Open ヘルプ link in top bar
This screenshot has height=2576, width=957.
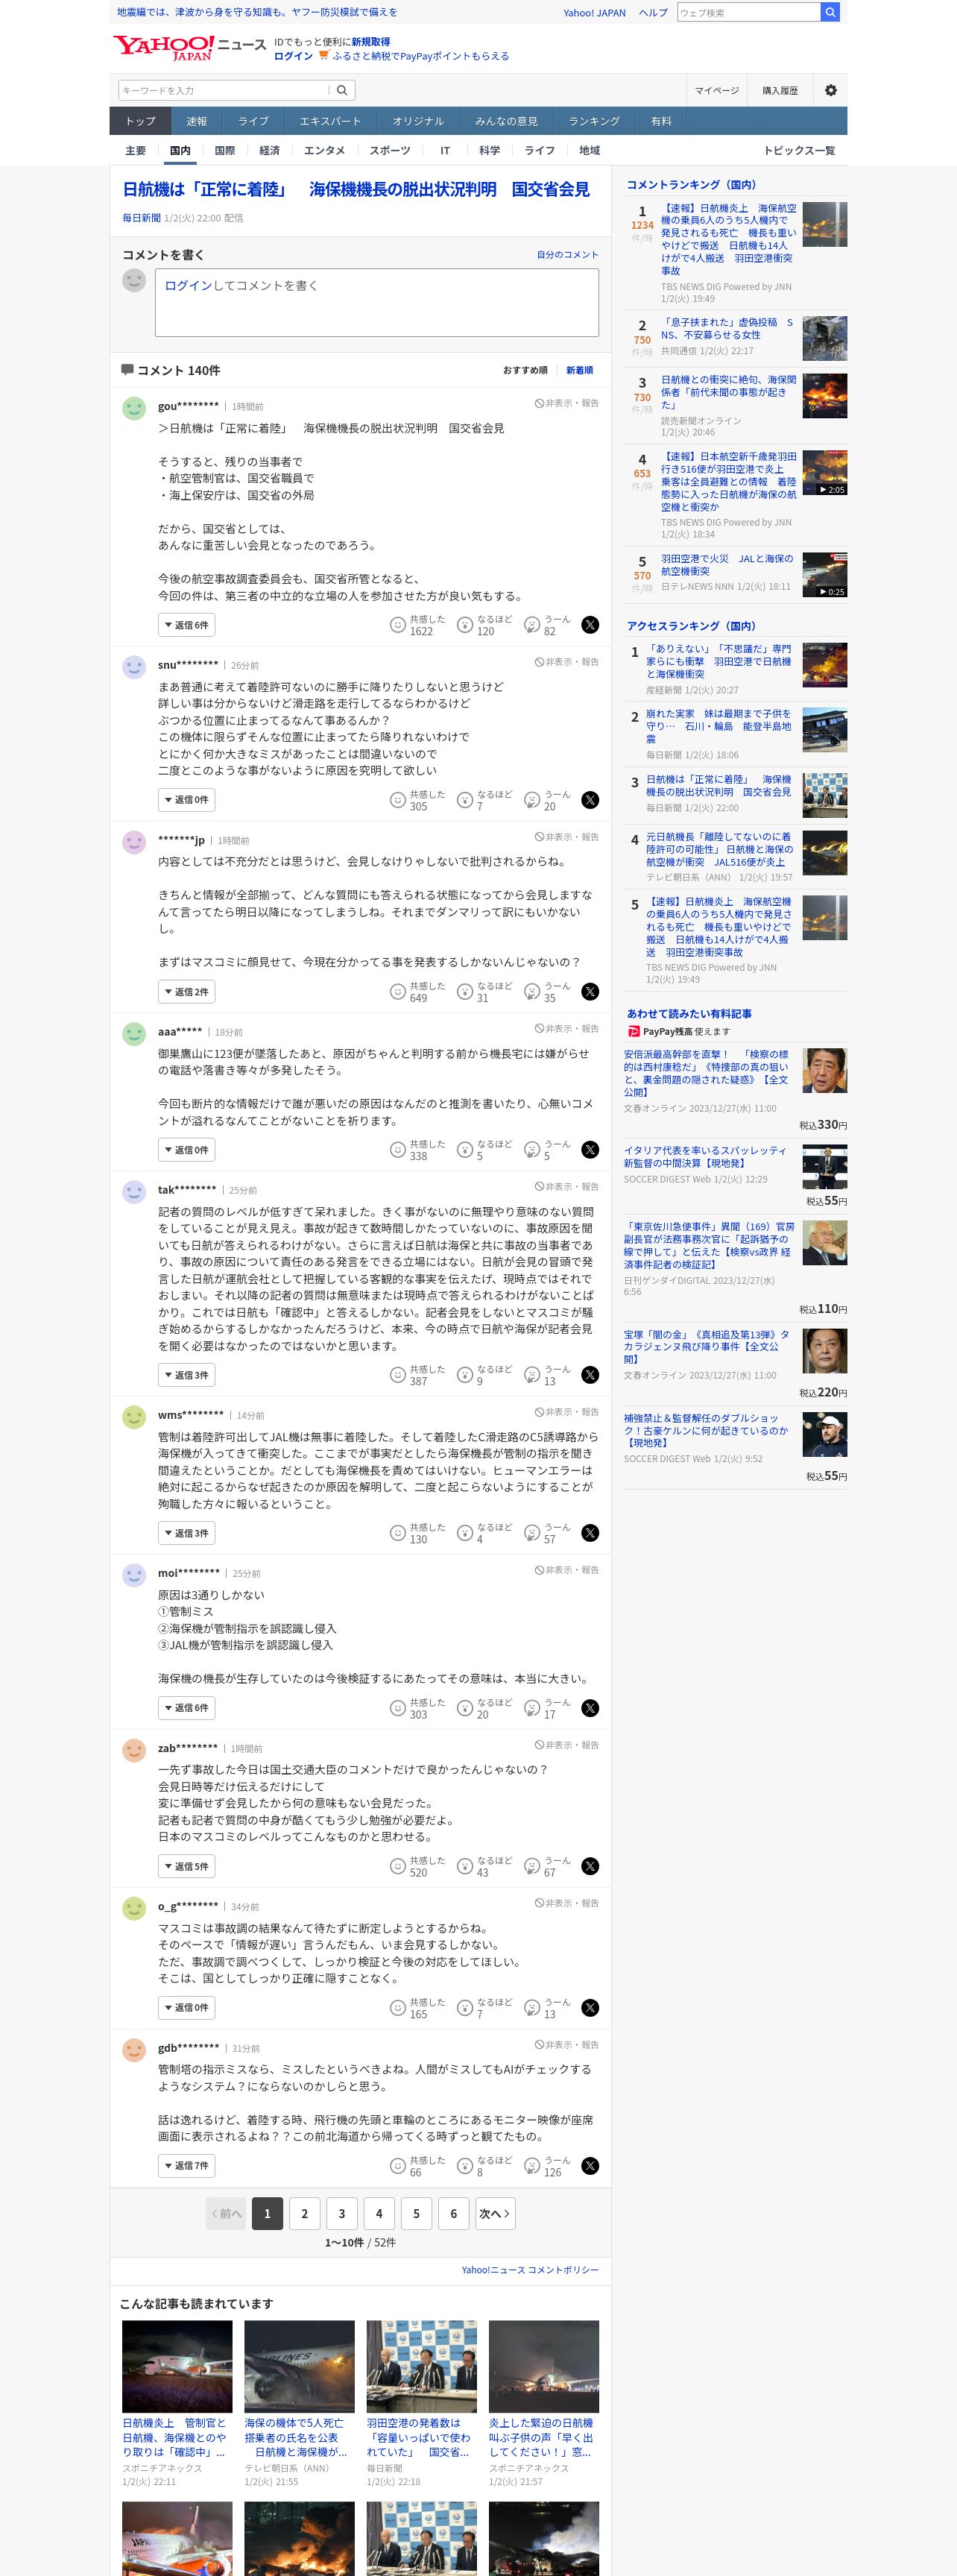pyautogui.click(x=653, y=13)
